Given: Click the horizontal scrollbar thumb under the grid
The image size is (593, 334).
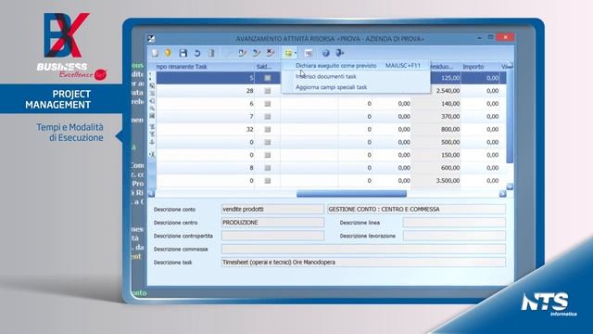Looking at the screenshot, I should [x=351, y=194].
